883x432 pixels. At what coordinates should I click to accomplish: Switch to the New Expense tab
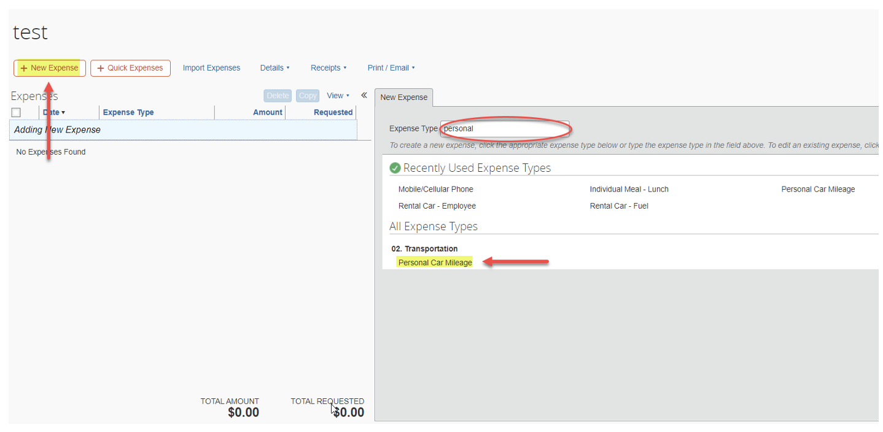click(404, 98)
